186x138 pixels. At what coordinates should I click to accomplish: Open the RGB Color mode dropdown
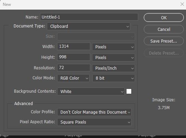tap(73, 78)
